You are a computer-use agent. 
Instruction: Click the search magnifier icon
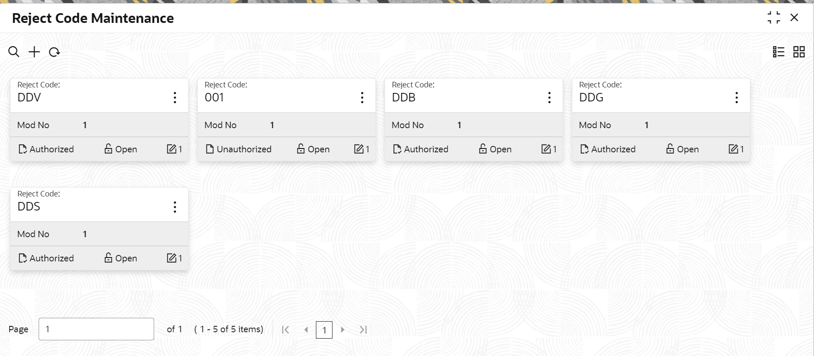(14, 52)
